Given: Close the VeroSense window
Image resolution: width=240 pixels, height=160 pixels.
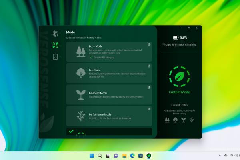Looking at the screenshot, I should pos(198,28).
